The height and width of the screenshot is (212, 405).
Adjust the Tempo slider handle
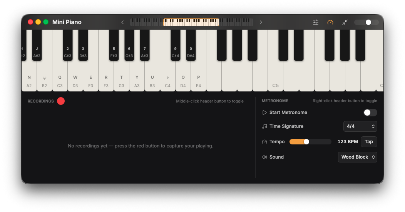[306, 142]
